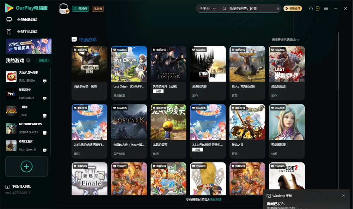Click PC badge icon on 天龙八部·归来 row
The height and width of the screenshot is (209, 353).
tap(44, 81)
